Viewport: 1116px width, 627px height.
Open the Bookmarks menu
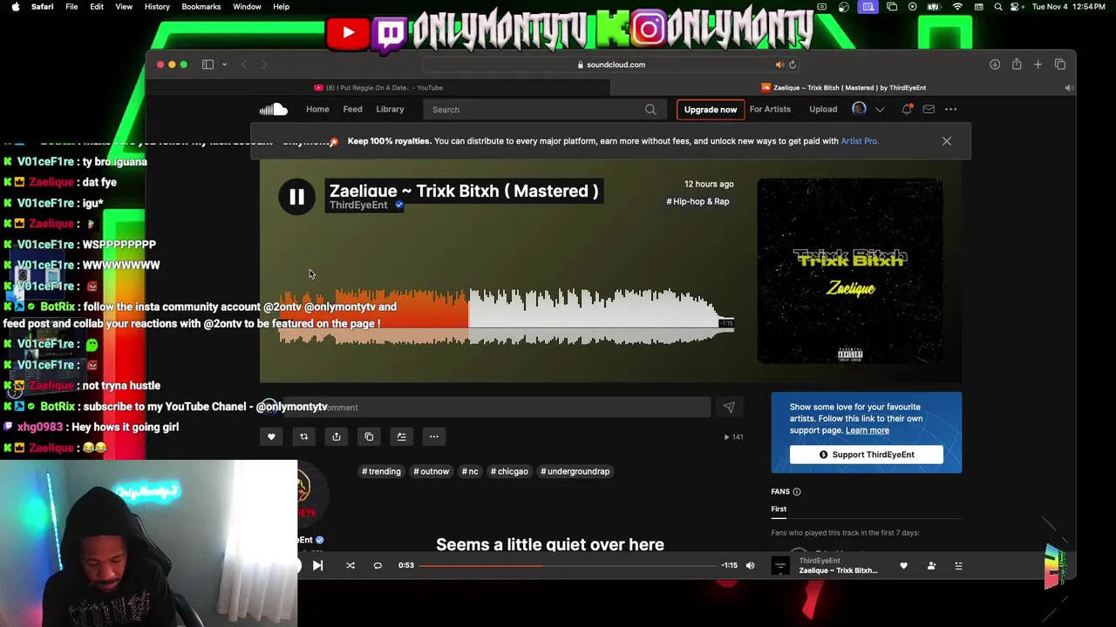point(201,7)
